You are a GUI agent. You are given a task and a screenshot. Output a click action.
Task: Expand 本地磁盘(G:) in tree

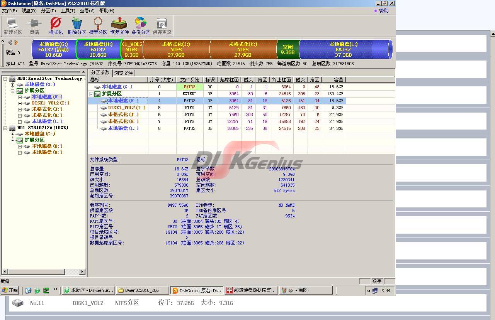coord(12,85)
